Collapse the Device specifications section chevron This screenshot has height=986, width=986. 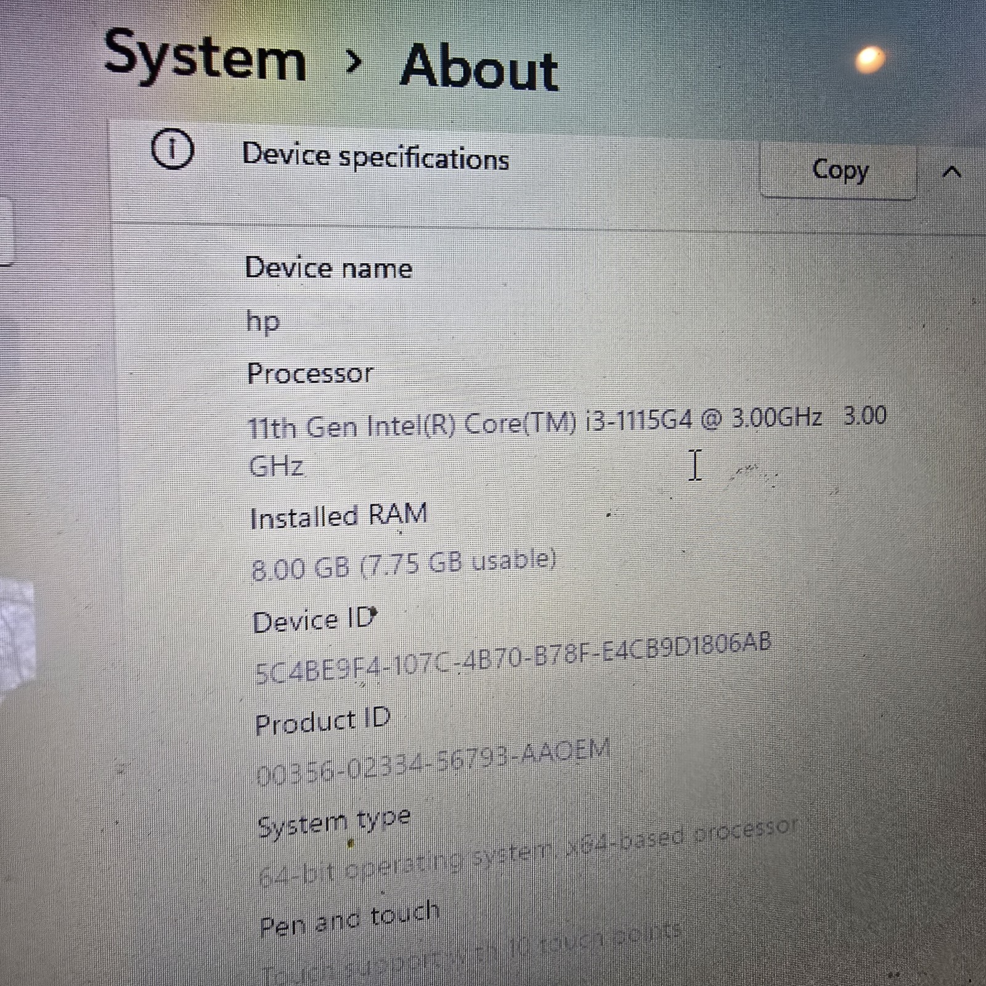tap(951, 172)
